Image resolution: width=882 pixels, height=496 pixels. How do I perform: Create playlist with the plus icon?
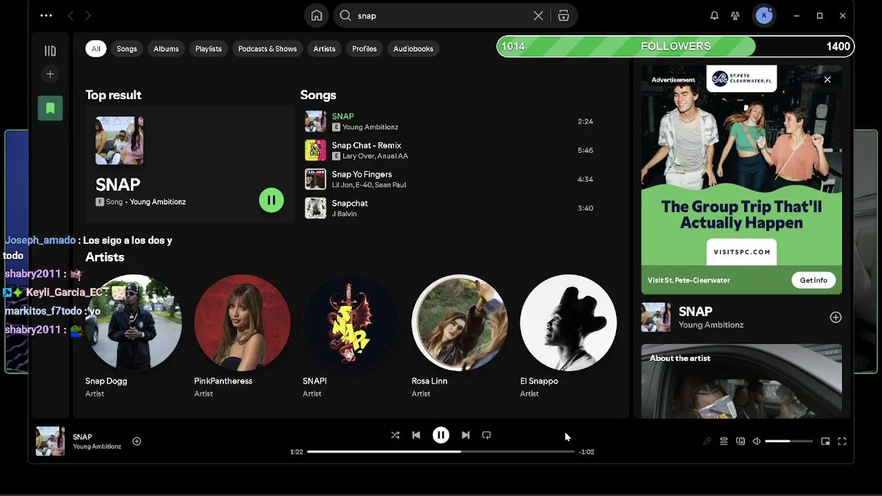click(50, 74)
